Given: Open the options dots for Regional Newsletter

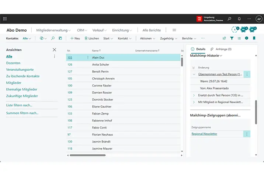Looking at the screenshot, I should (247, 134).
